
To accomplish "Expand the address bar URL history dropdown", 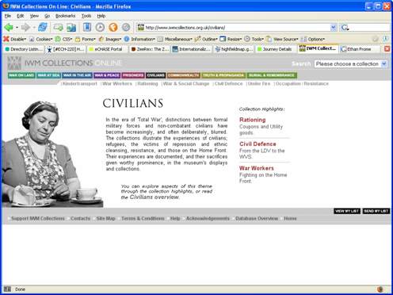I will pyautogui.click(x=334, y=28).
